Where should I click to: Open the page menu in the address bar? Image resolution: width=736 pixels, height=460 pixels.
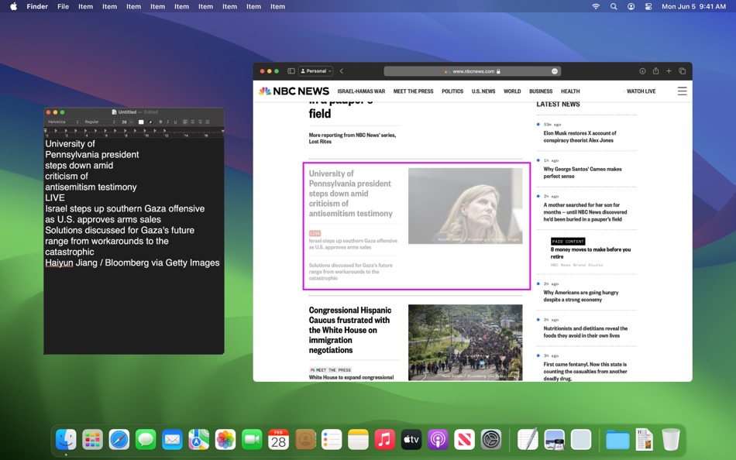(555, 71)
